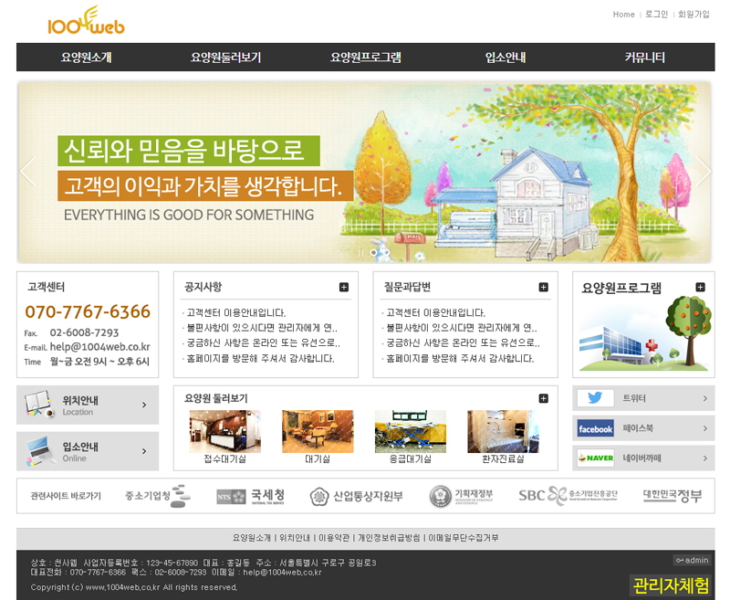Click the 회원가입 link
The width and height of the screenshot is (730, 600).
coord(693,15)
